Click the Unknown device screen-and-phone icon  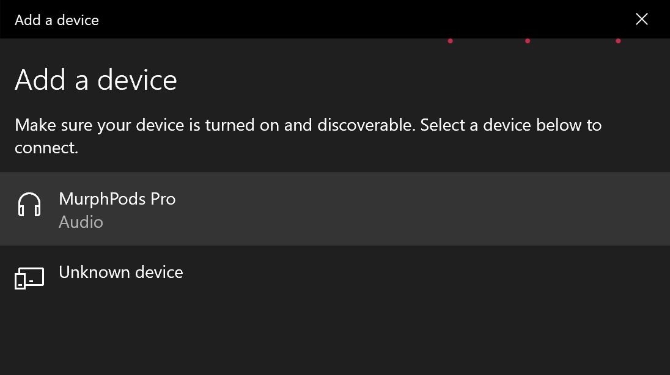click(x=29, y=279)
